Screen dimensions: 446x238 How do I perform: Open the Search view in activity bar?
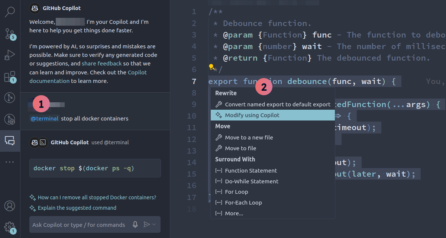10,12
